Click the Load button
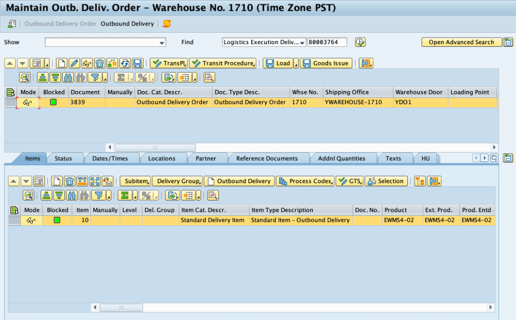Viewport: 516px width, 320px height. pos(278,63)
